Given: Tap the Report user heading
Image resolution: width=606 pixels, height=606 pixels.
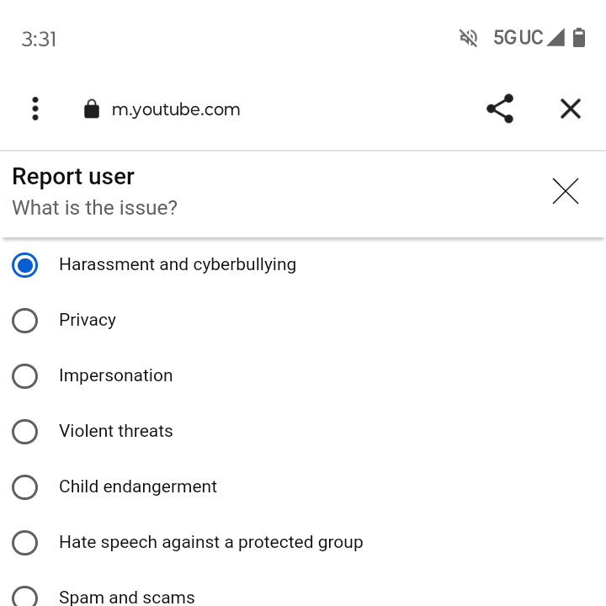Looking at the screenshot, I should click(73, 177).
